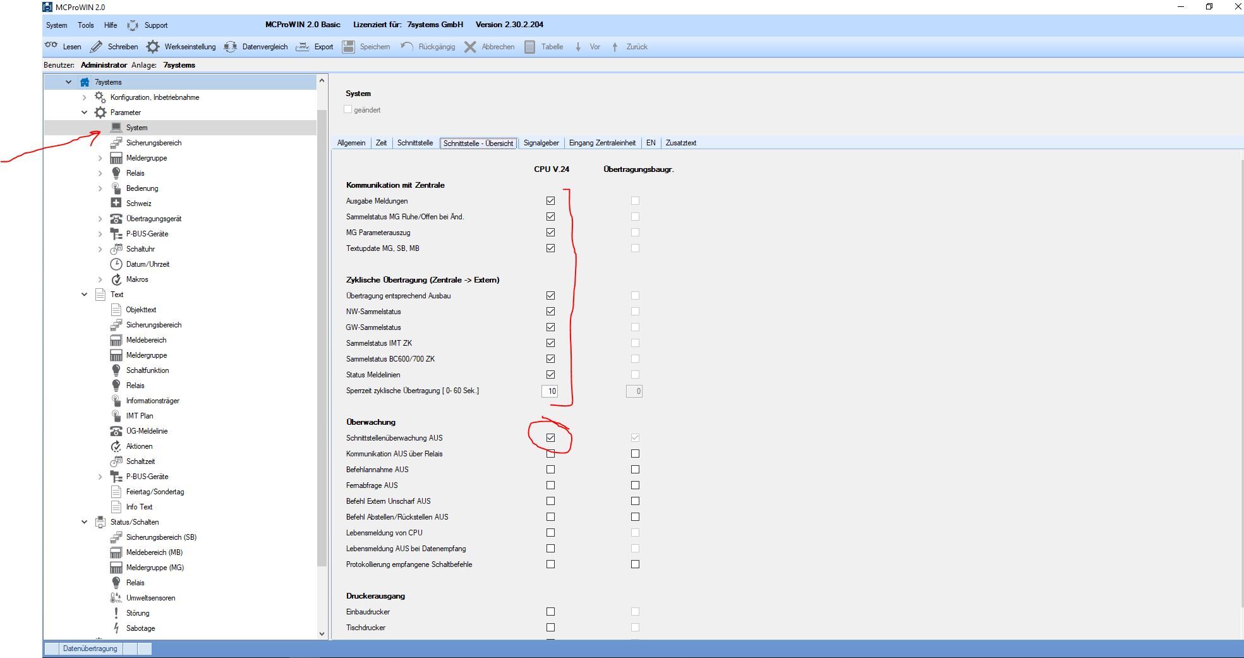Collapse the 7systems root tree node
The height and width of the screenshot is (658, 1244).
(68, 82)
